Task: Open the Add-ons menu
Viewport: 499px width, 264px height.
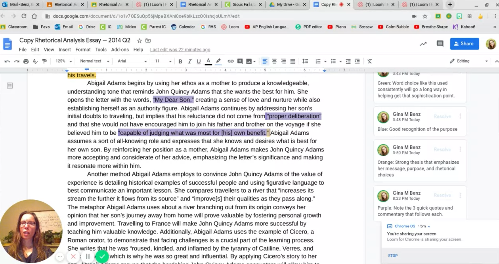Action: [120, 50]
